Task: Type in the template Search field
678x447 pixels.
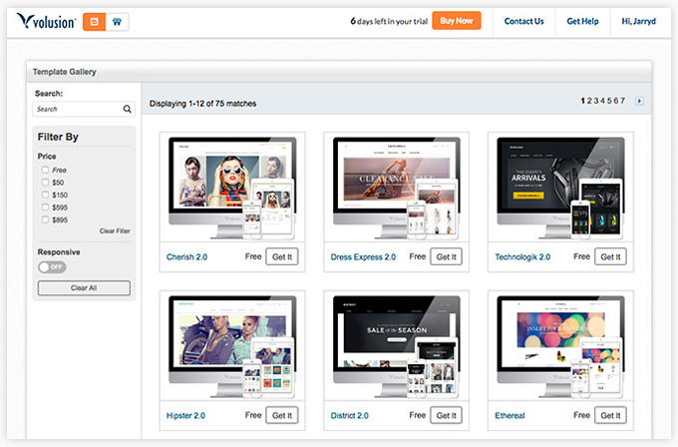Action: coord(77,110)
